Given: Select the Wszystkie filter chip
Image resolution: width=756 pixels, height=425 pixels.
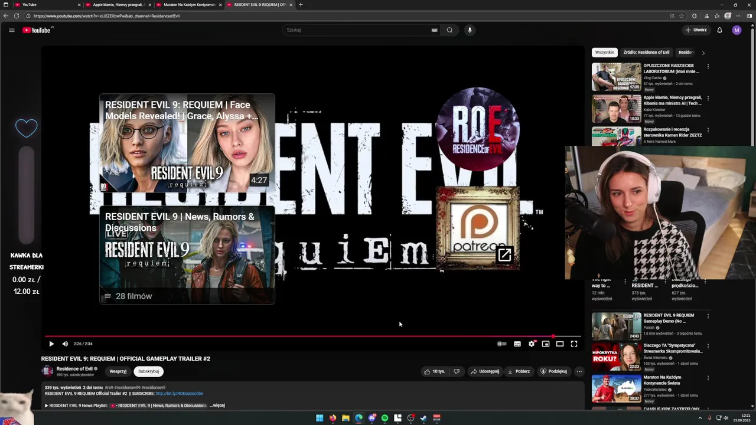Looking at the screenshot, I should (x=604, y=53).
